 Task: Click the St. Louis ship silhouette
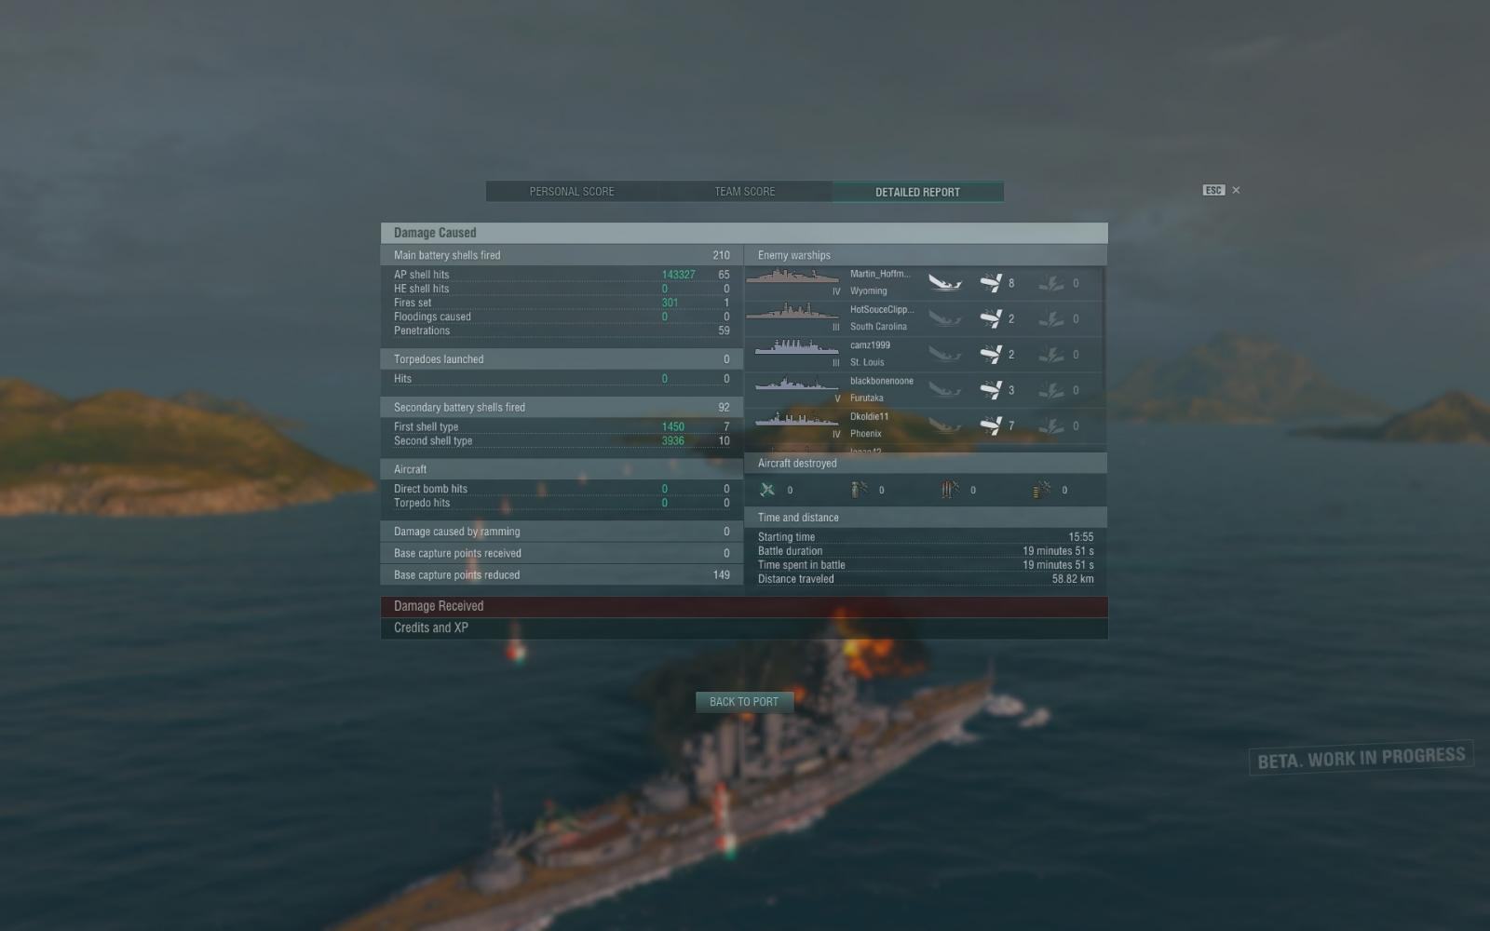[x=796, y=347]
